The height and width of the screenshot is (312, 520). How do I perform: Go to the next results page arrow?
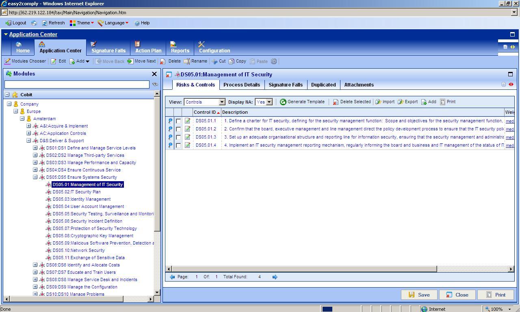point(275,277)
